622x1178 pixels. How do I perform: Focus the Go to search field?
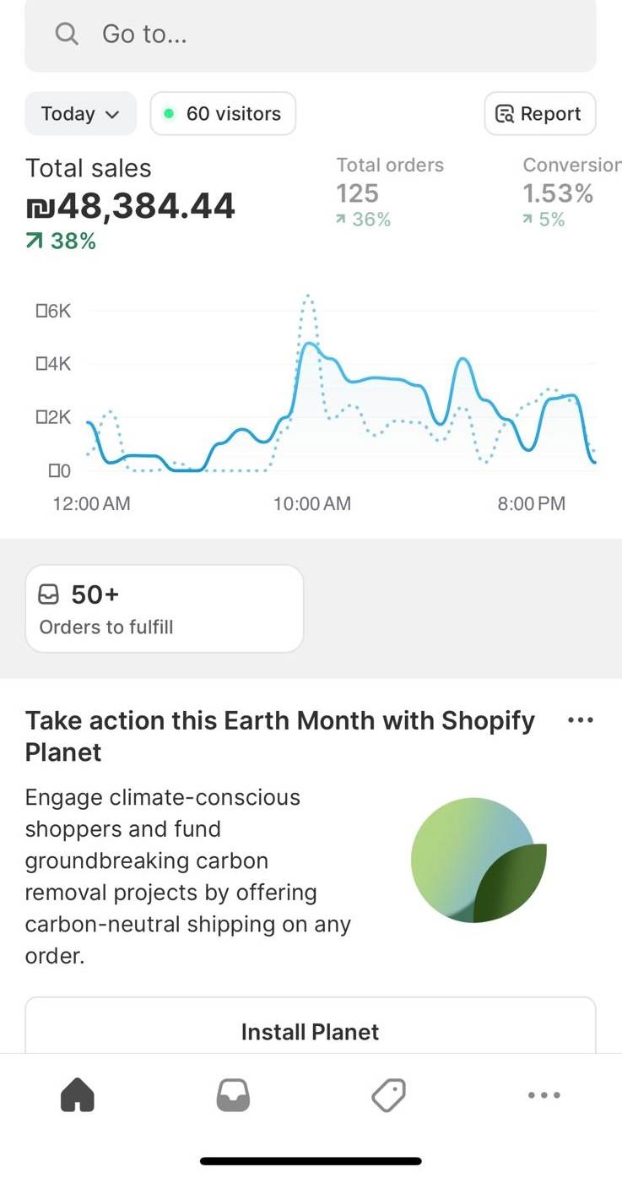[311, 35]
